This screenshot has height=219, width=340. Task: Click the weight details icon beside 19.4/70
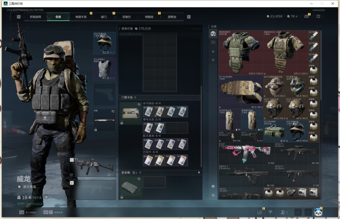point(46,197)
